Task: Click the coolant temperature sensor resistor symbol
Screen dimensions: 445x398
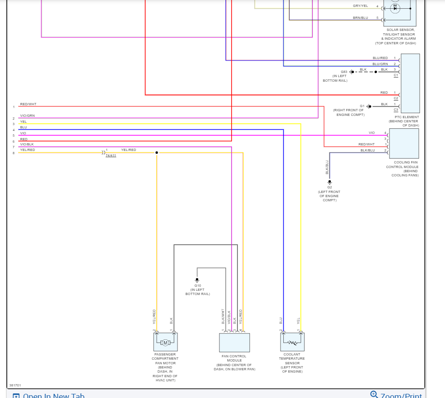Action: [x=292, y=343]
